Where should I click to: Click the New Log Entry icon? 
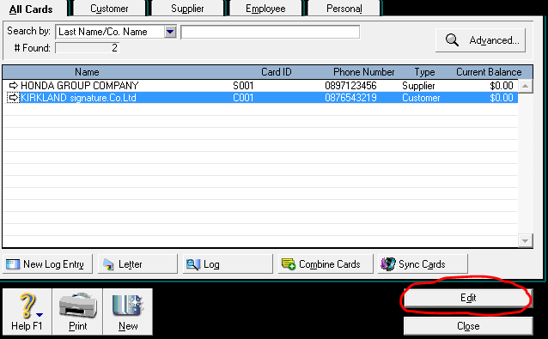click(13, 264)
